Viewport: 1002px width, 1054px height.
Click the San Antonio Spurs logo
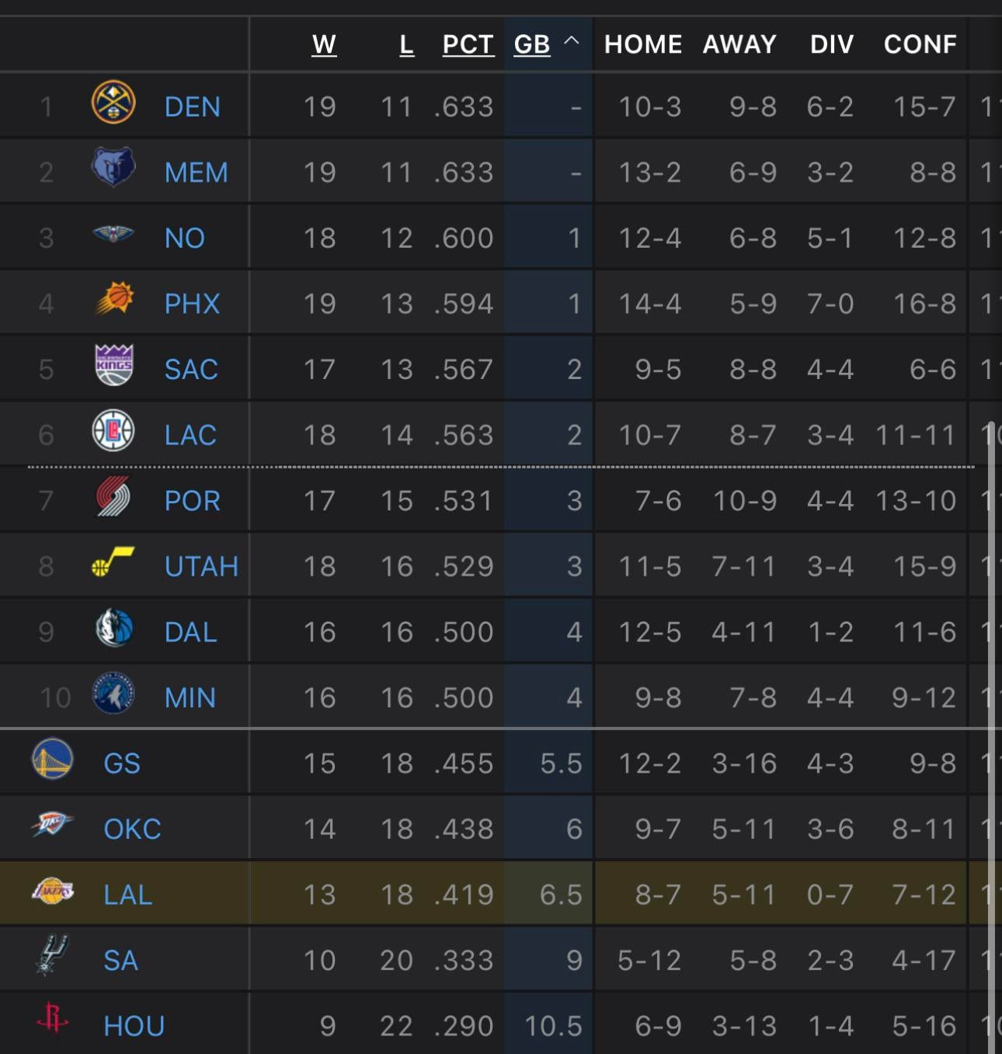(x=53, y=955)
